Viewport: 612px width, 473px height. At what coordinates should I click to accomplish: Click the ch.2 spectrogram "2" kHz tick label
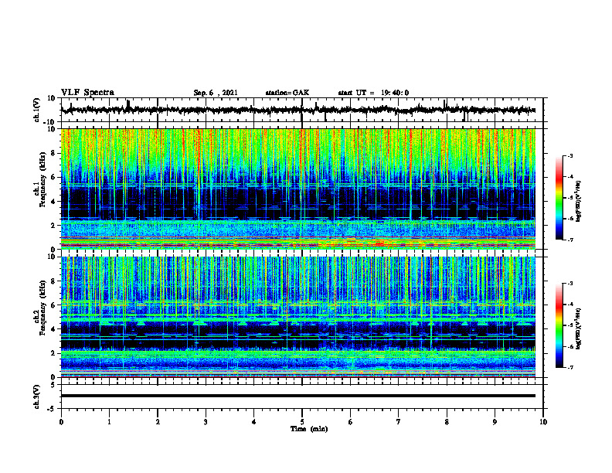pyautogui.click(x=54, y=353)
